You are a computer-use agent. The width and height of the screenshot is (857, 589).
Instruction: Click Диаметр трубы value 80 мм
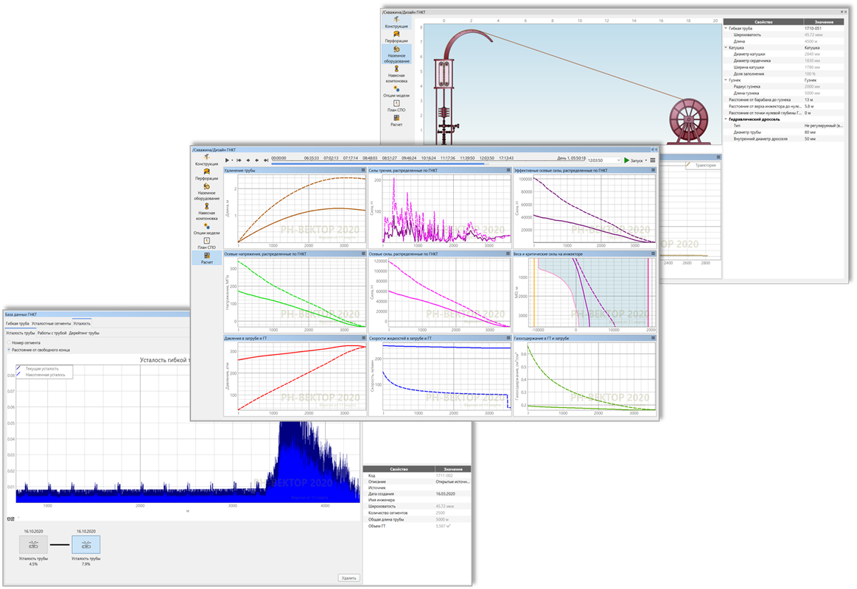coord(810,132)
